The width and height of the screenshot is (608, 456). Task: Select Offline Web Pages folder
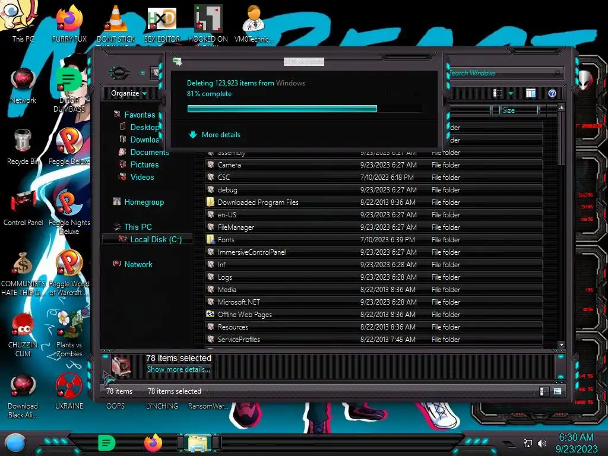374,314
